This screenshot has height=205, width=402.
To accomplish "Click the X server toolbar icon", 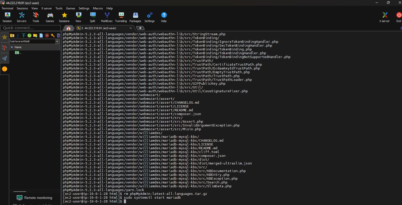I will click(385, 17).
